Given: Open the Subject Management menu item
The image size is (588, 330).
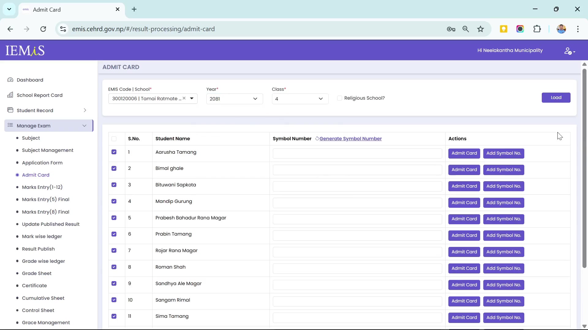Looking at the screenshot, I should point(47,150).
